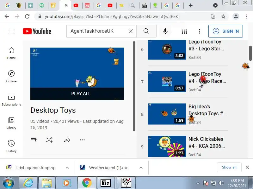The width and height of the screenshot is (253, 189).
Task: Click Brett34 under Nick Clickables #4
Action: 194,155
